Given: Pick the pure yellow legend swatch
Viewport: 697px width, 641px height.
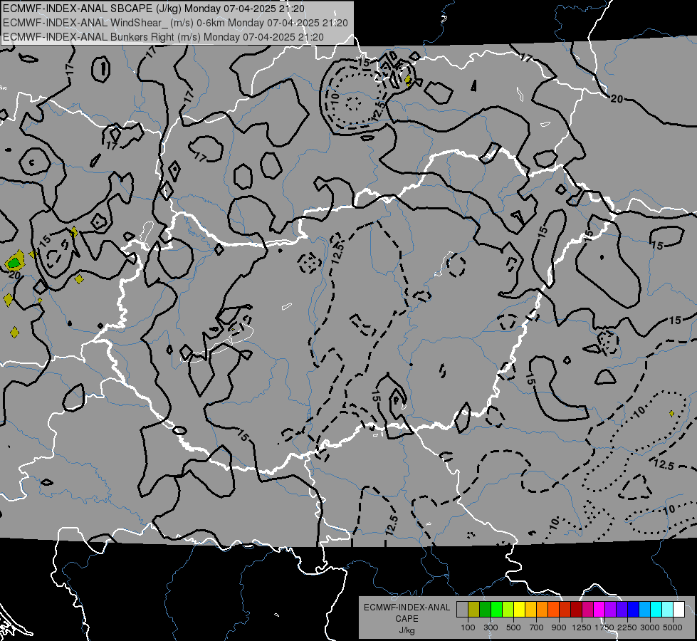Looking at the screenshot, I should pyautogui.click(x=519, y=610).
